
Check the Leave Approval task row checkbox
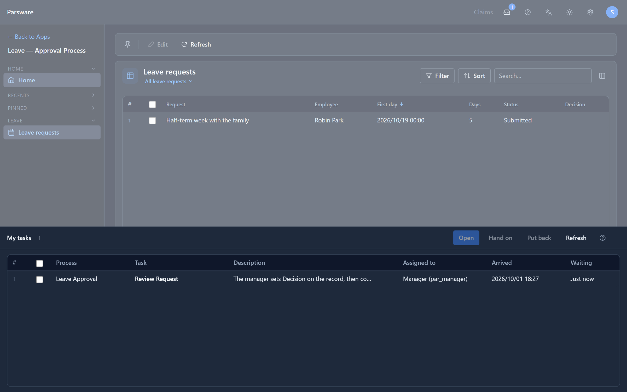[40, 280]
